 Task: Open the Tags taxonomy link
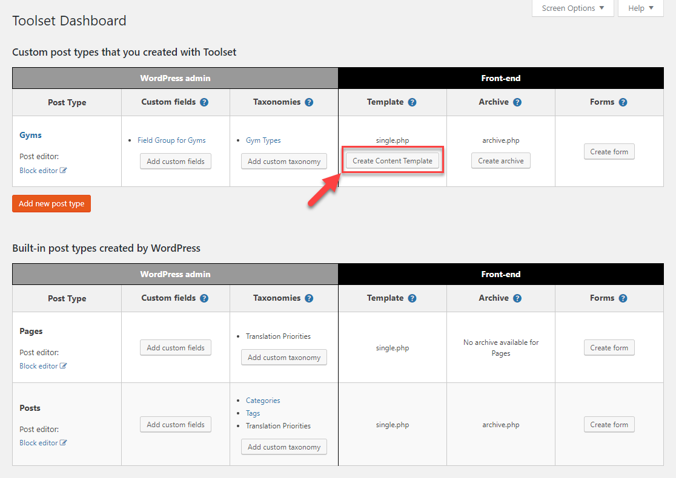click(253, 413)
